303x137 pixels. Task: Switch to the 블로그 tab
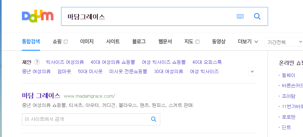click(139, 42)
